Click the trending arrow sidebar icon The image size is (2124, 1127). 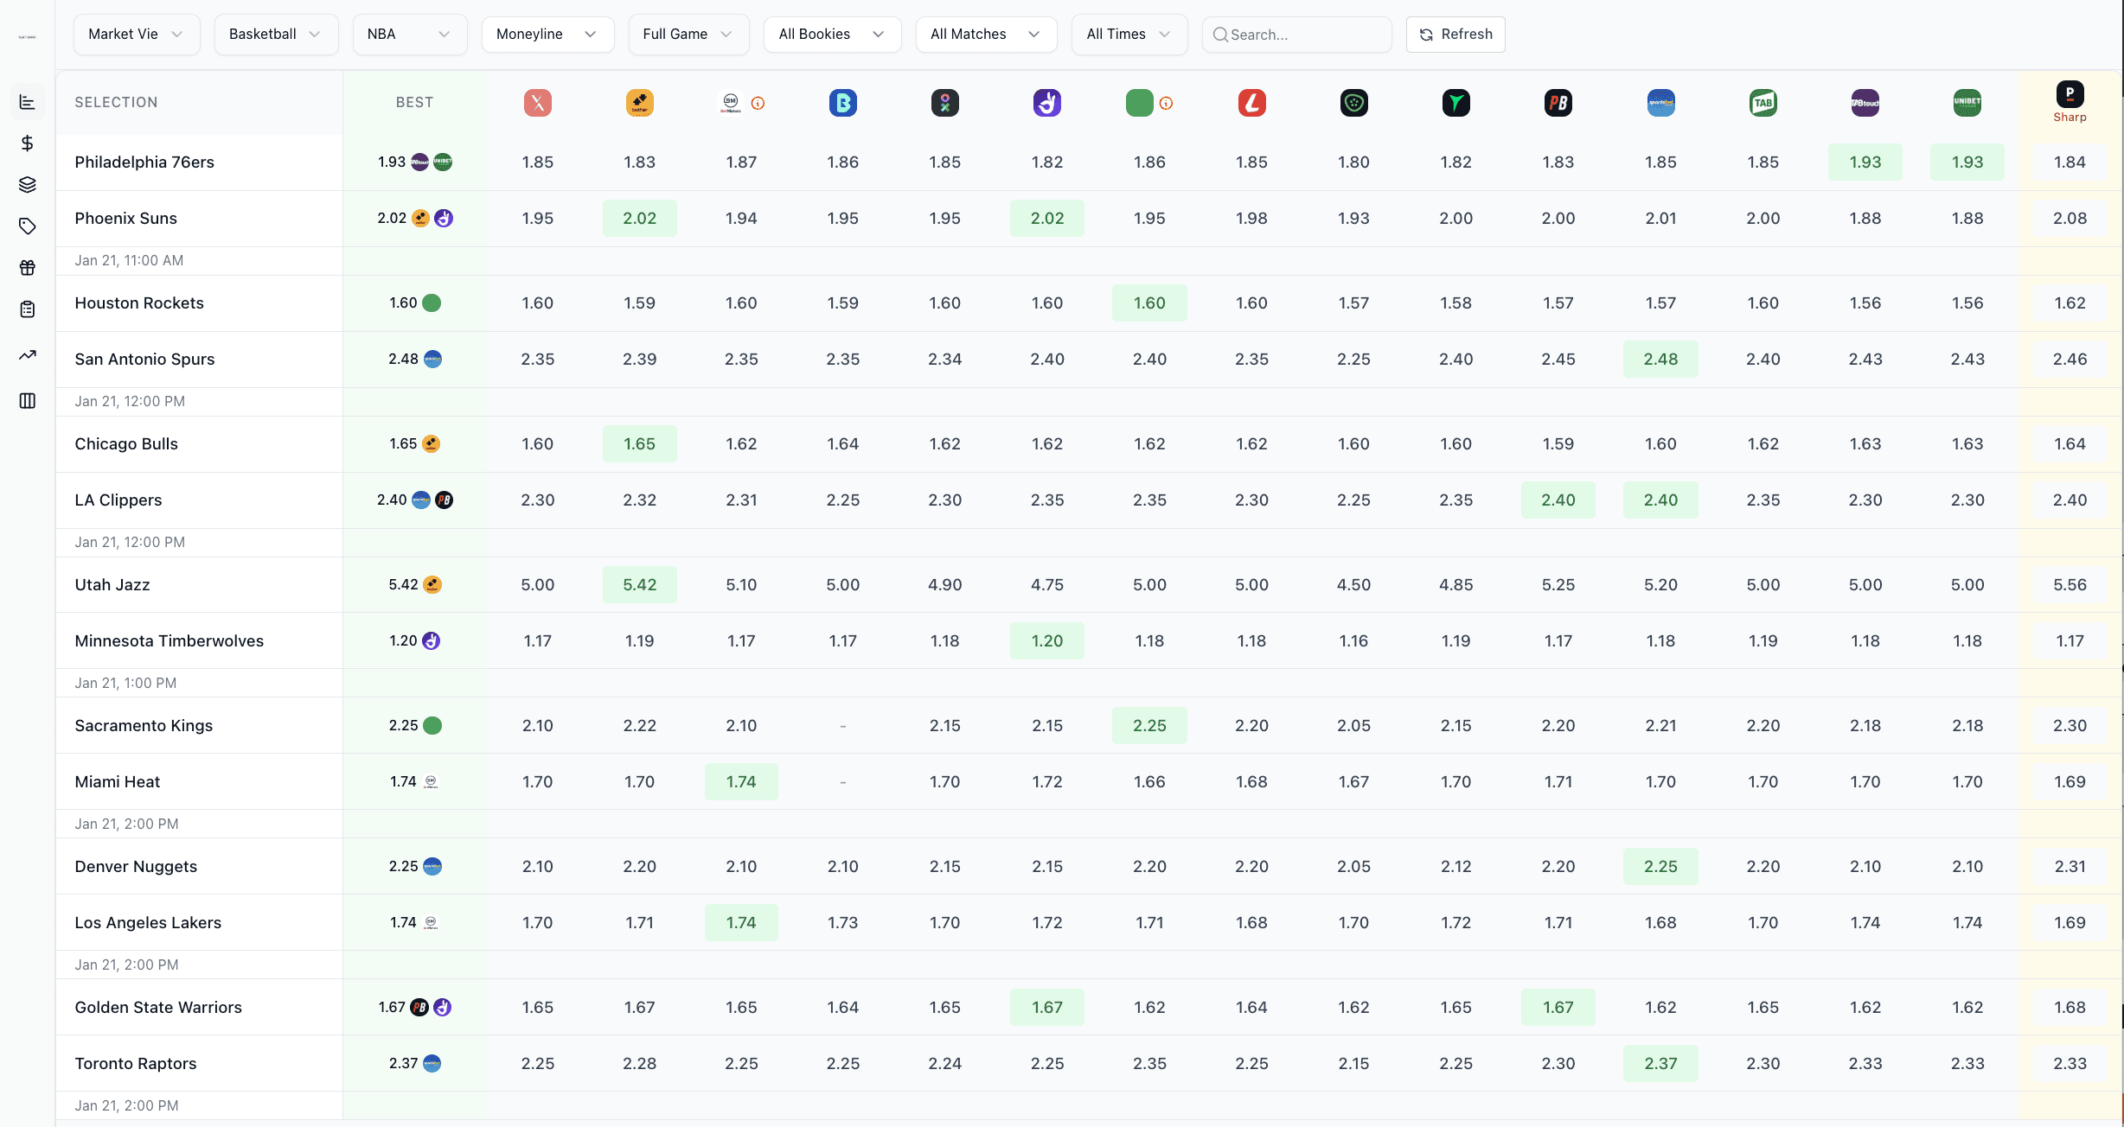(28, 355)
